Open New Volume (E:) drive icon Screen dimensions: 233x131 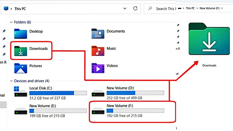click(x=20, y=111)
